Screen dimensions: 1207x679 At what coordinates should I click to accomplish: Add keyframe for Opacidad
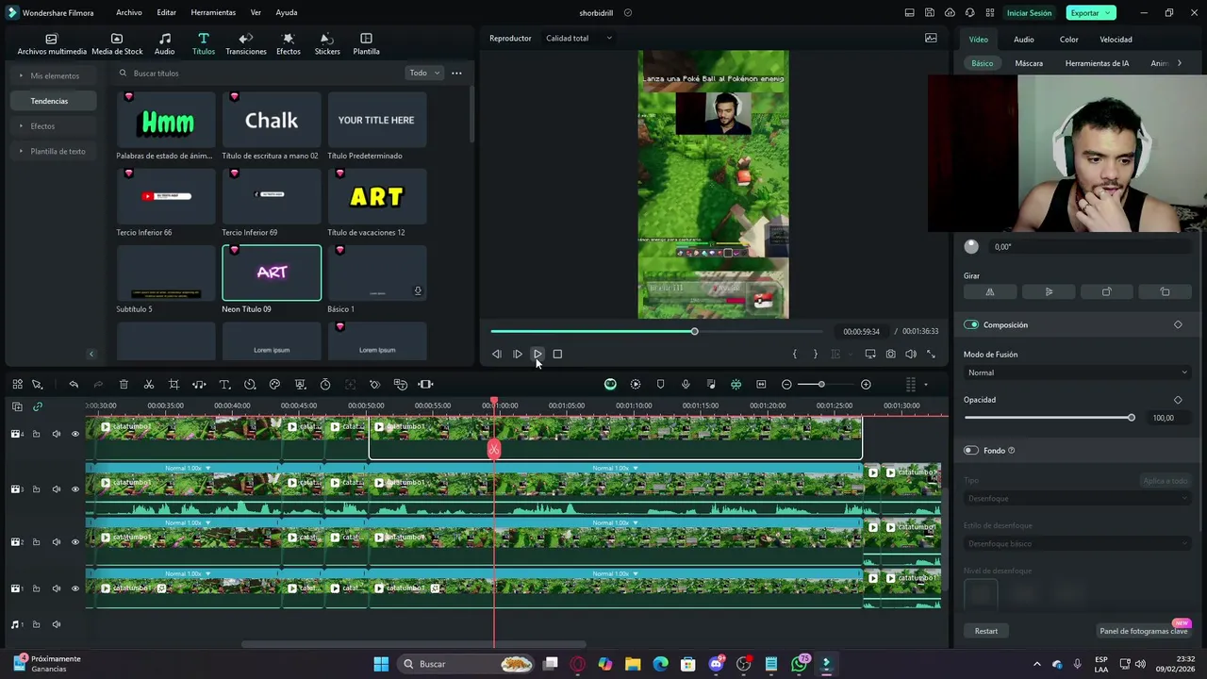pos(1178,400)
